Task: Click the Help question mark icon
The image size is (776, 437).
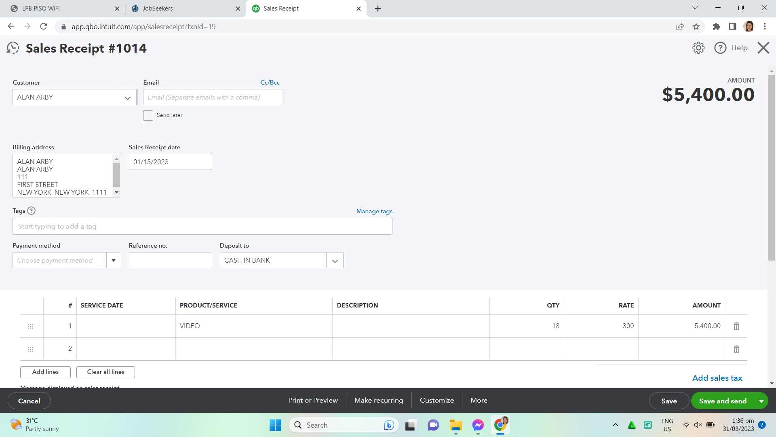Action: point(720,48)
